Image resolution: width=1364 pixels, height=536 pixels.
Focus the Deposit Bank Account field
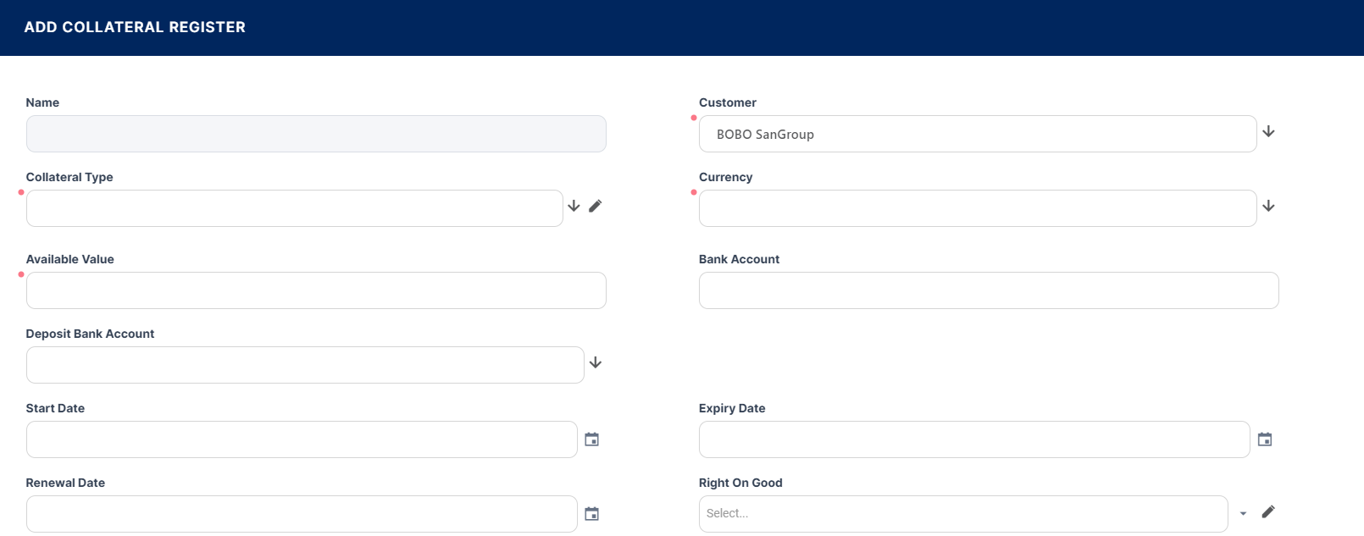coord(305,365)
